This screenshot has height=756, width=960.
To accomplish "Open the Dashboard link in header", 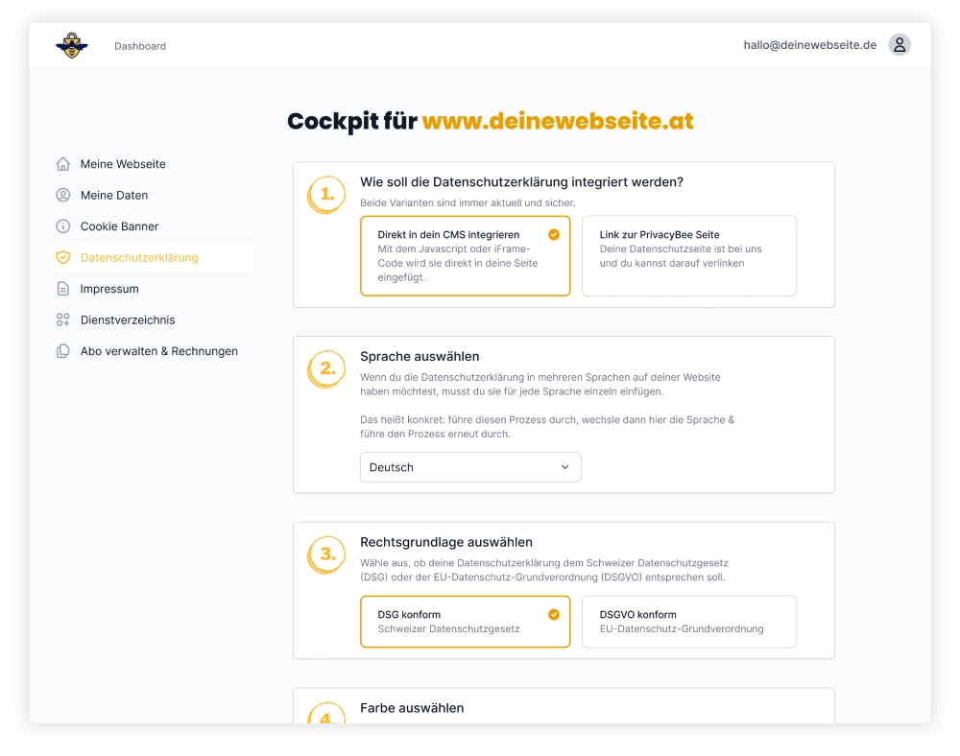I will [x=140, y=46].
